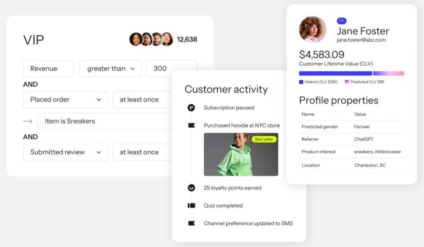Click the Subscription paused timeline icon
424x247 pixels.
[191, 108]
